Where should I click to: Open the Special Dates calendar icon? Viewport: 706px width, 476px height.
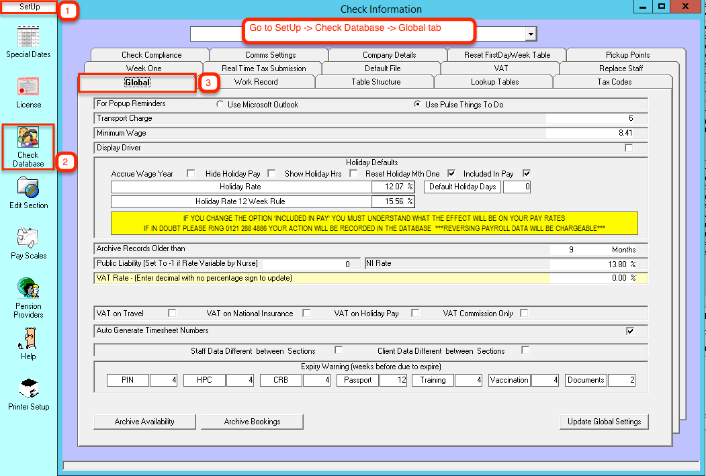[28, 36]
